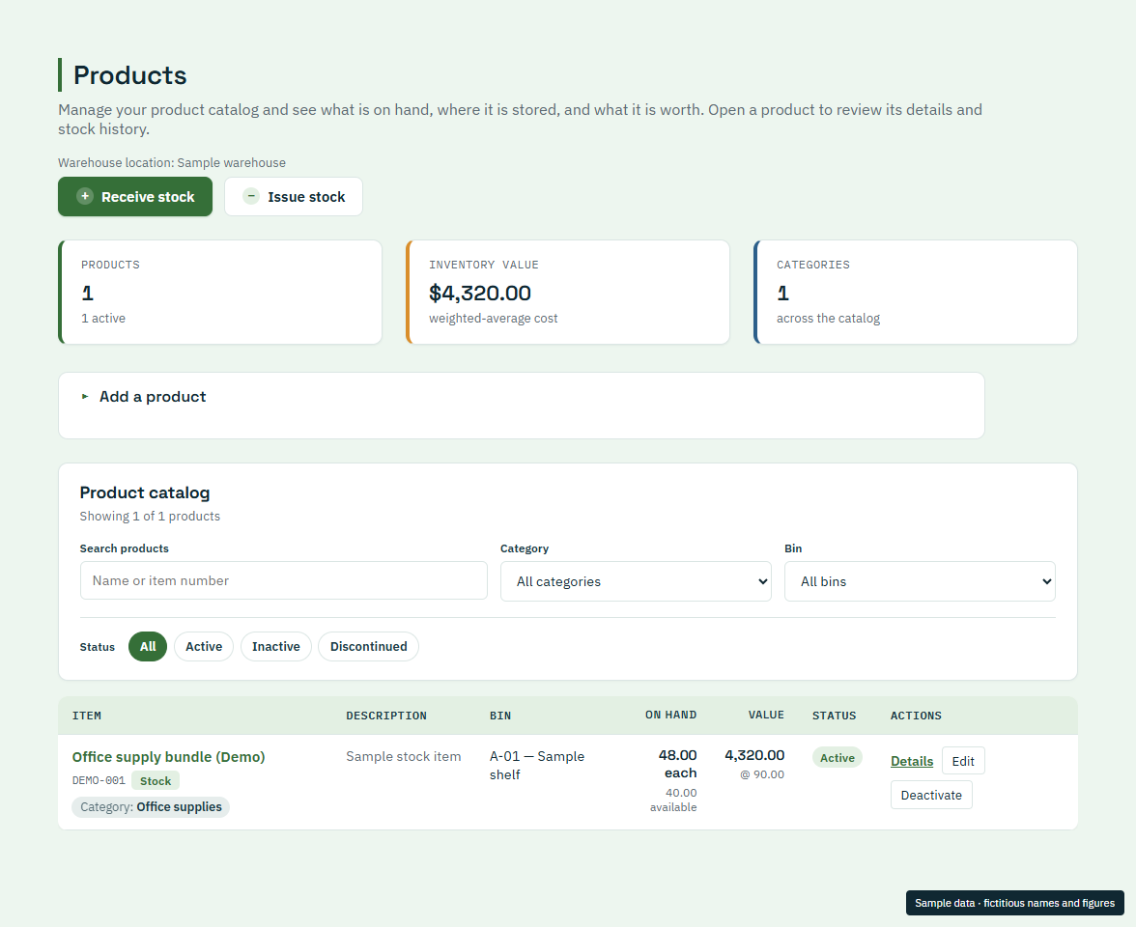Screen dimensions: 1136x927
Task: Filter products by Discontinued status
Action: click(x=368, y=647)
